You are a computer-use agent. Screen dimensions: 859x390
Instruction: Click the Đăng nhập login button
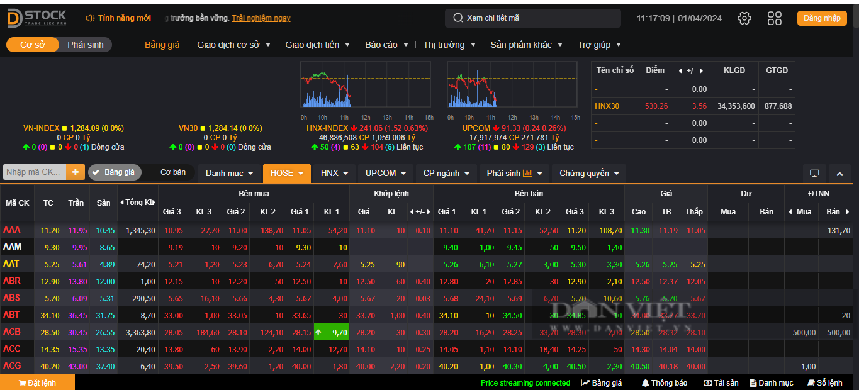(x=822, y=18)
